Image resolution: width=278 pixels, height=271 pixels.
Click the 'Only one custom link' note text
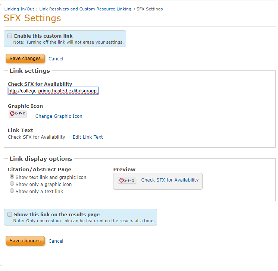pos(84,221)
